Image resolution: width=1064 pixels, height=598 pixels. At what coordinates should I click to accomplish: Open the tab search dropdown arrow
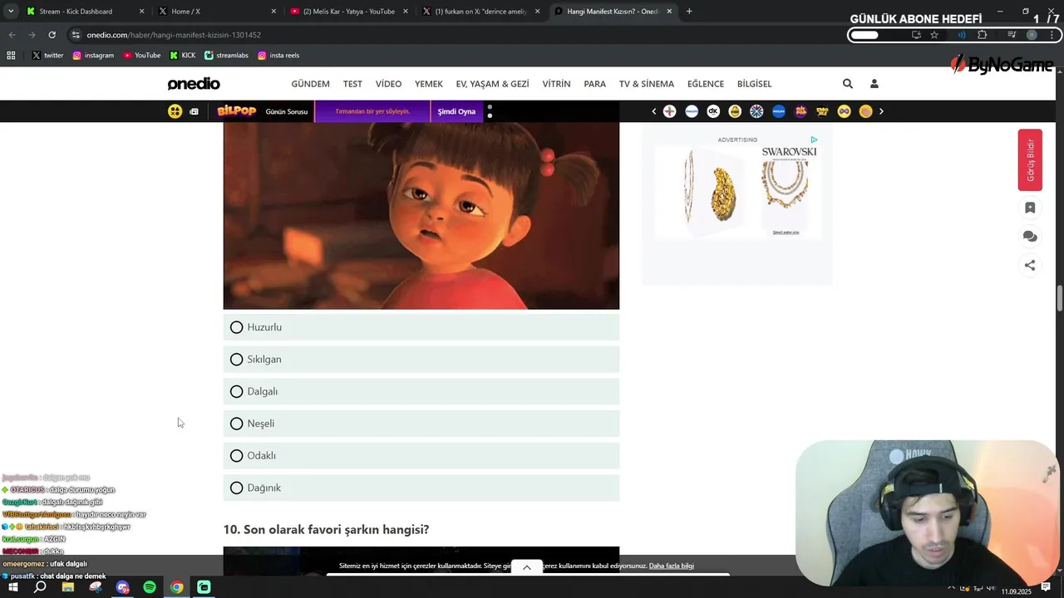(x=10, y=12)
